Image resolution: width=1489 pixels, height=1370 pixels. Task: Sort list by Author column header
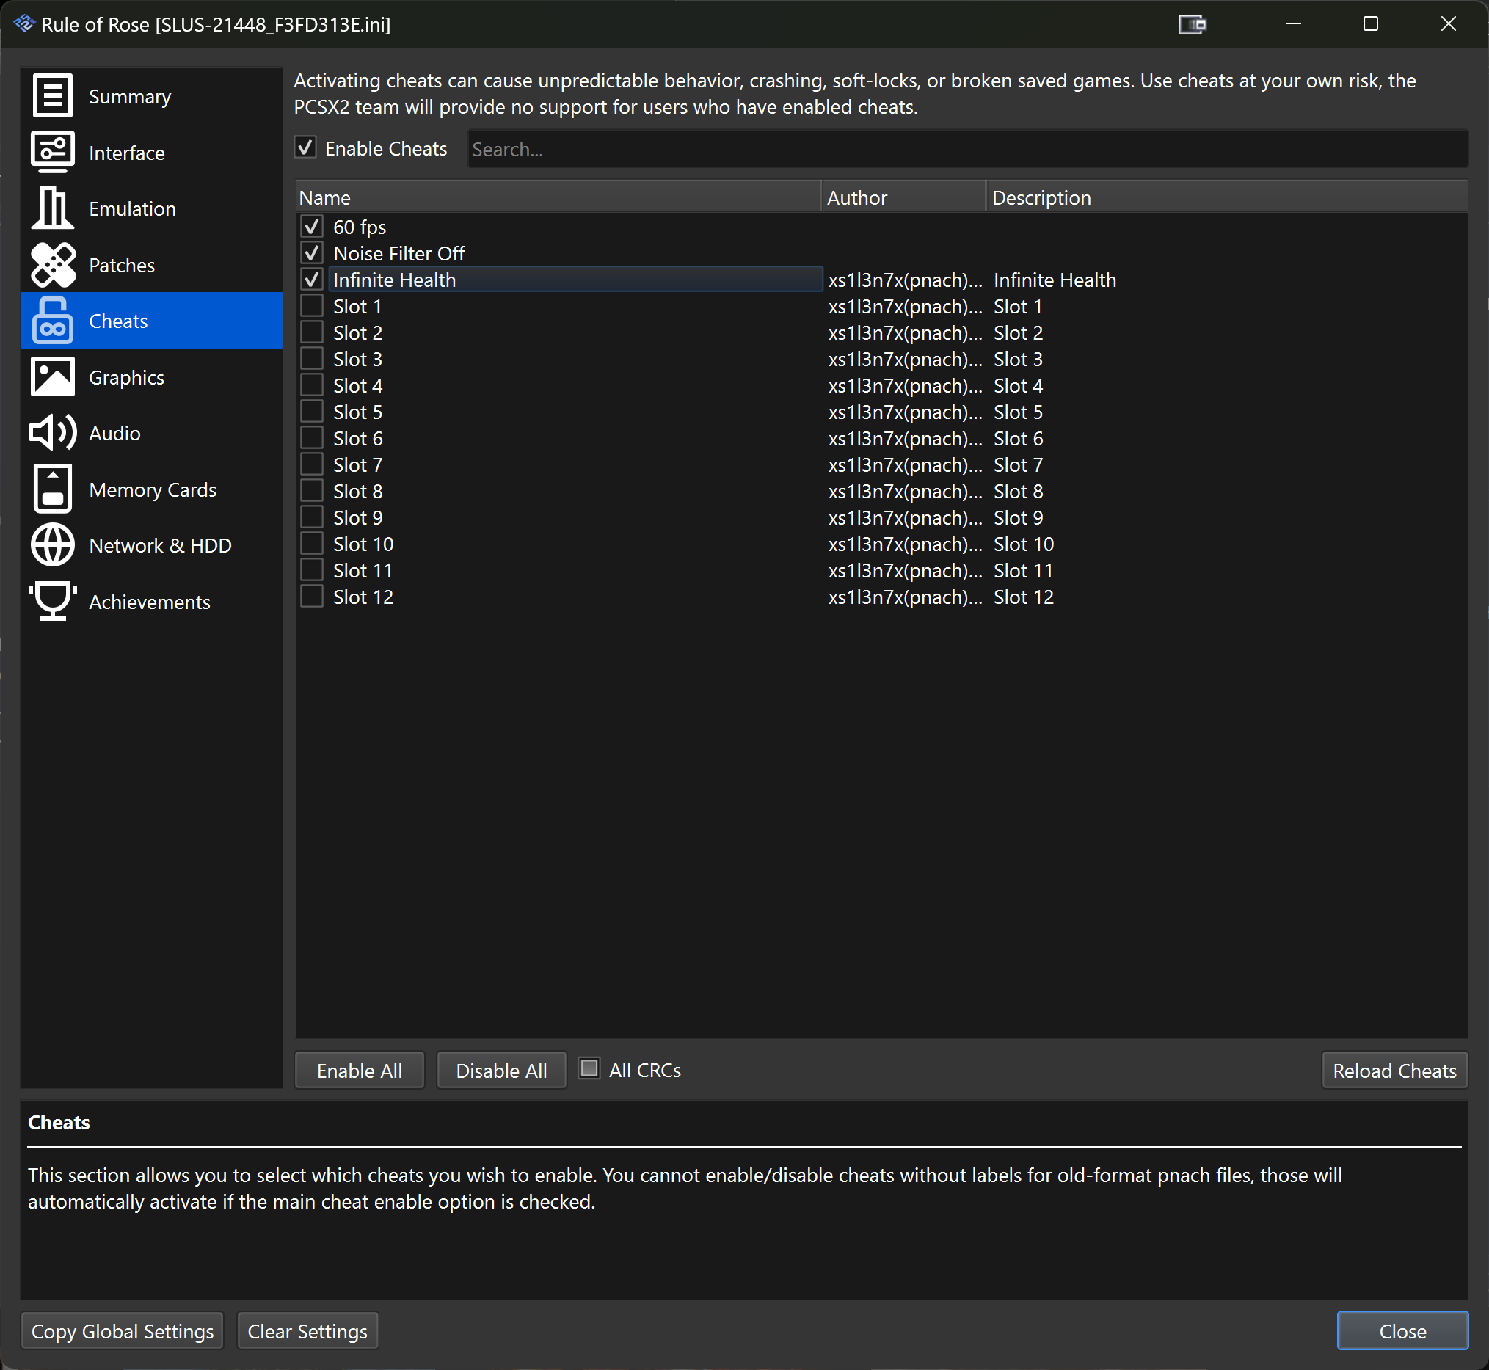902,197
